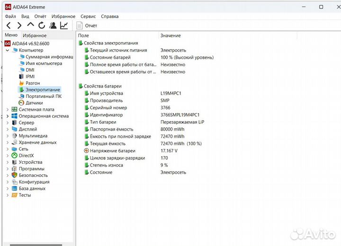Click the Отчёт report toolbar button
The image size is (341, 246).
87,26
